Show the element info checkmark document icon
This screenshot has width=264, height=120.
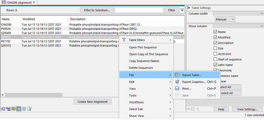point(29,109)
